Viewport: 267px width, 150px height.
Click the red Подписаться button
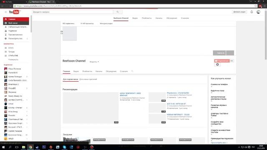(222, 61)
